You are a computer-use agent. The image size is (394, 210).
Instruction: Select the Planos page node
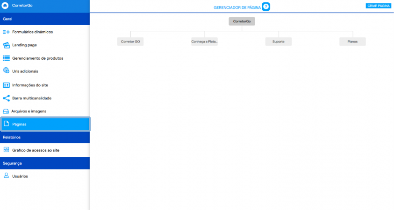tap(352, 42)
